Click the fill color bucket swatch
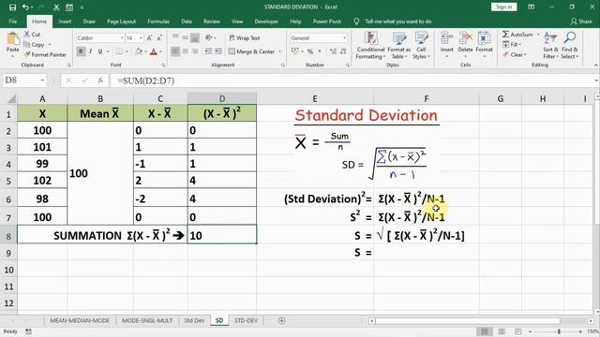Screen dimensions: 600x337 tap(139, 51)
